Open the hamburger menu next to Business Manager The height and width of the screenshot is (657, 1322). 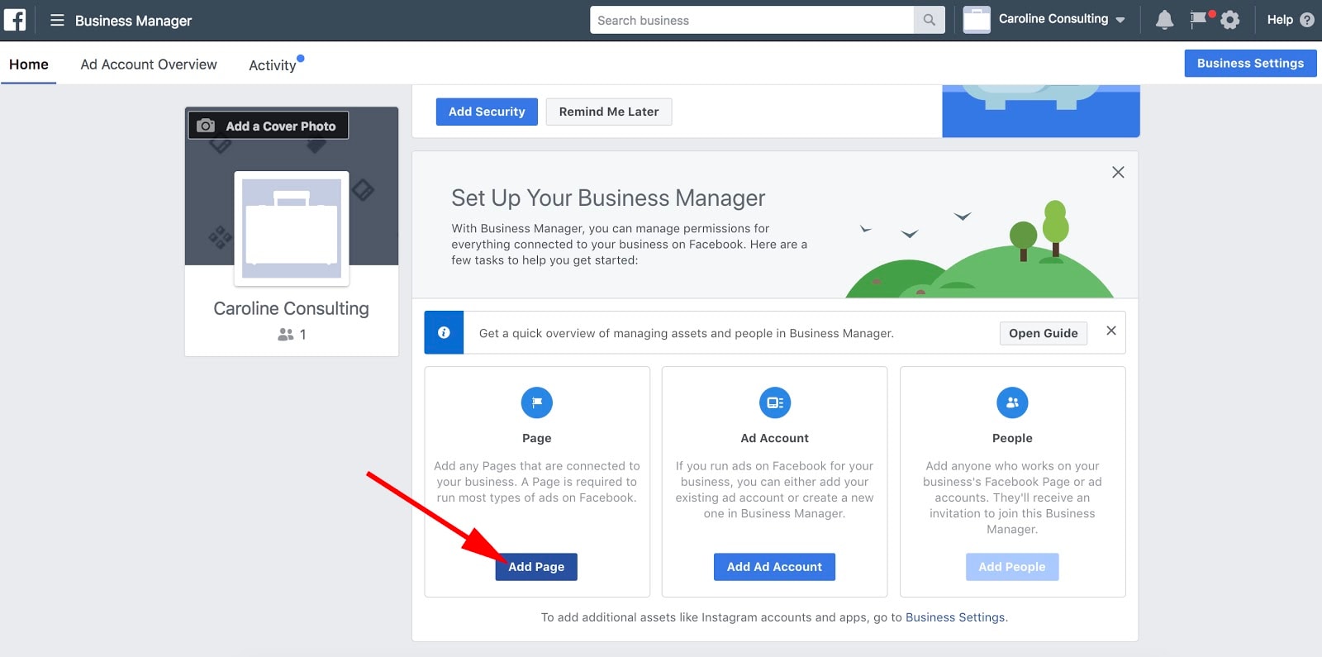click(x=57, y=20)
